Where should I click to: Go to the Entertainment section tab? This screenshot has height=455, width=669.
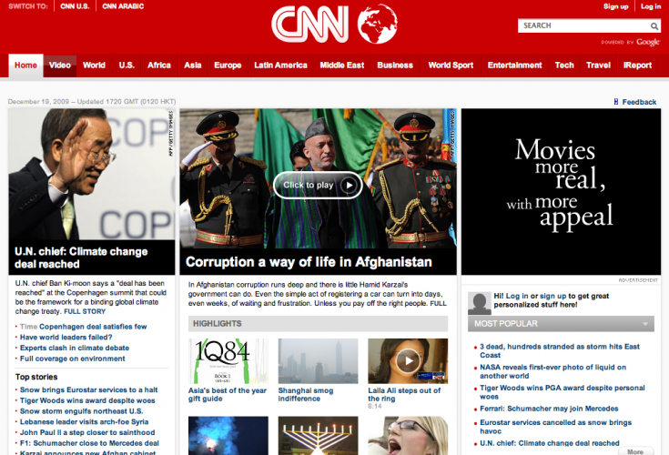[514, 66]
